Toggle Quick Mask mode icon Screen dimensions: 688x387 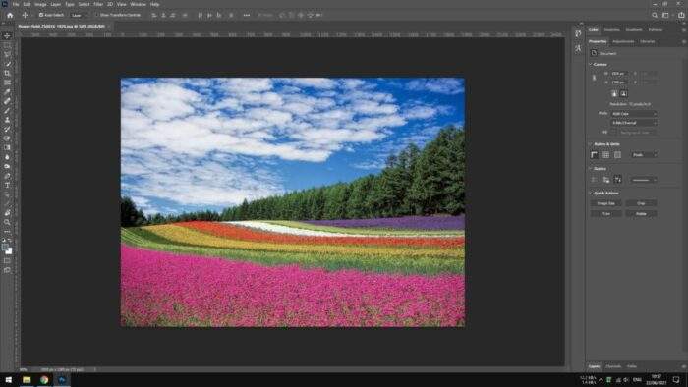pos(7,260)
